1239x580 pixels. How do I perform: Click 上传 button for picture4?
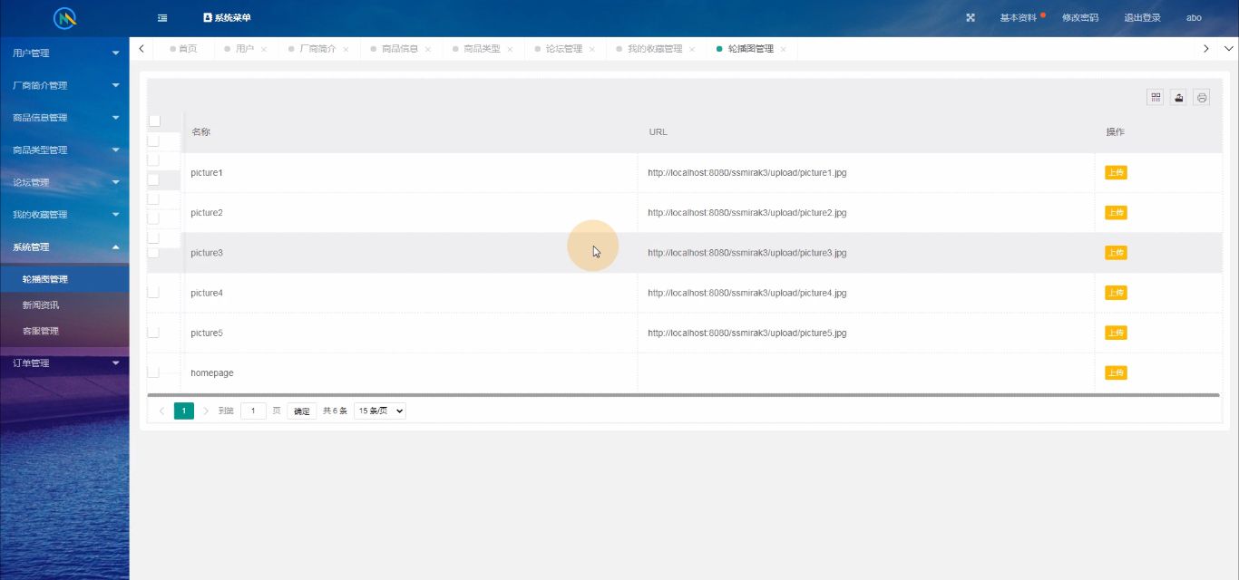click(x=1116, y=292)
